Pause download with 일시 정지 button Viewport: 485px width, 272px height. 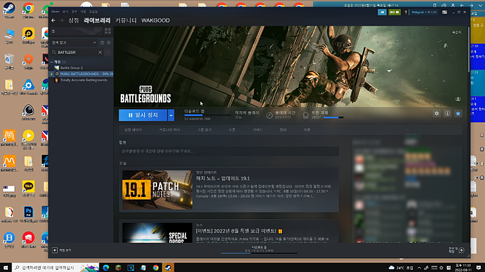(144, 115)
